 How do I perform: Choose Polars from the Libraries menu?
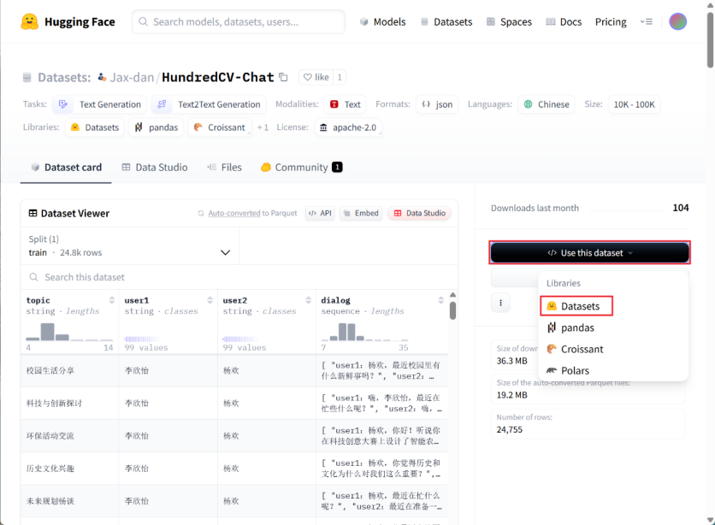(613, 370)
